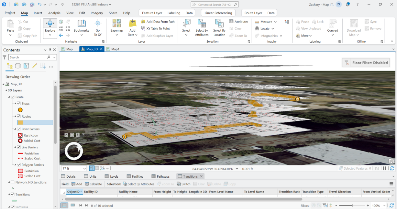The width and height of the screenshot is (397, 209).
Task: Click the Full Extent globe icon
Action: pos(61,22)
